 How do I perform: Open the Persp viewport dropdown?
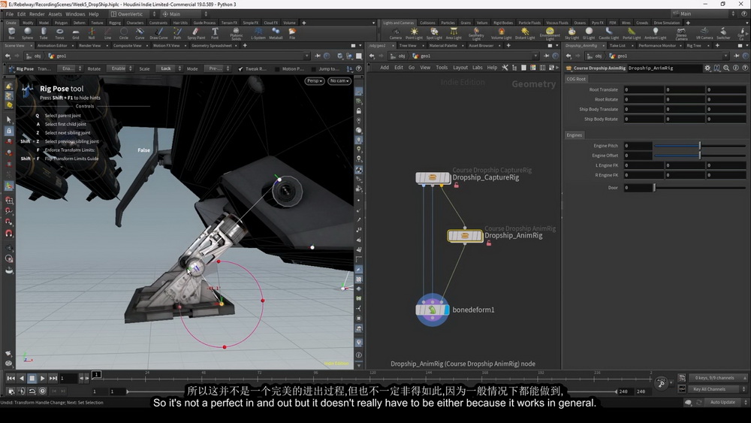(x=315, y=81)
